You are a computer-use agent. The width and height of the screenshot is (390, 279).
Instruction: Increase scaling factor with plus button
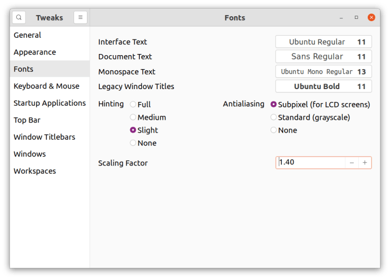click(365, 163)
